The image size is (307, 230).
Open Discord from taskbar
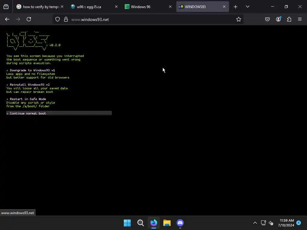click(x=180, y=223)
